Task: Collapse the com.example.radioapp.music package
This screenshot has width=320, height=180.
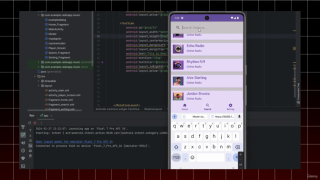Action: 38,15
